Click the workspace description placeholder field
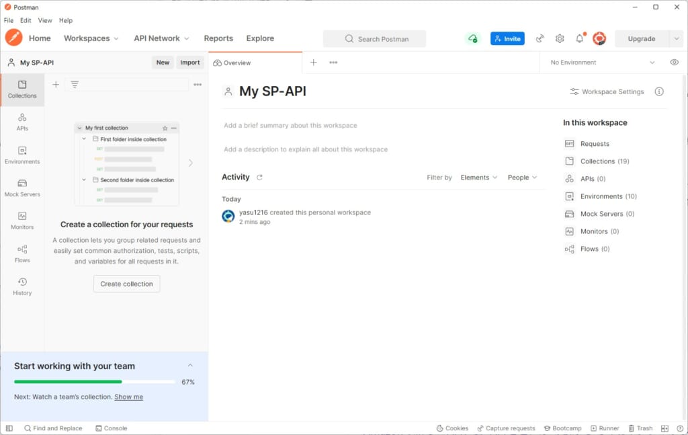 [x=306, y=149]
